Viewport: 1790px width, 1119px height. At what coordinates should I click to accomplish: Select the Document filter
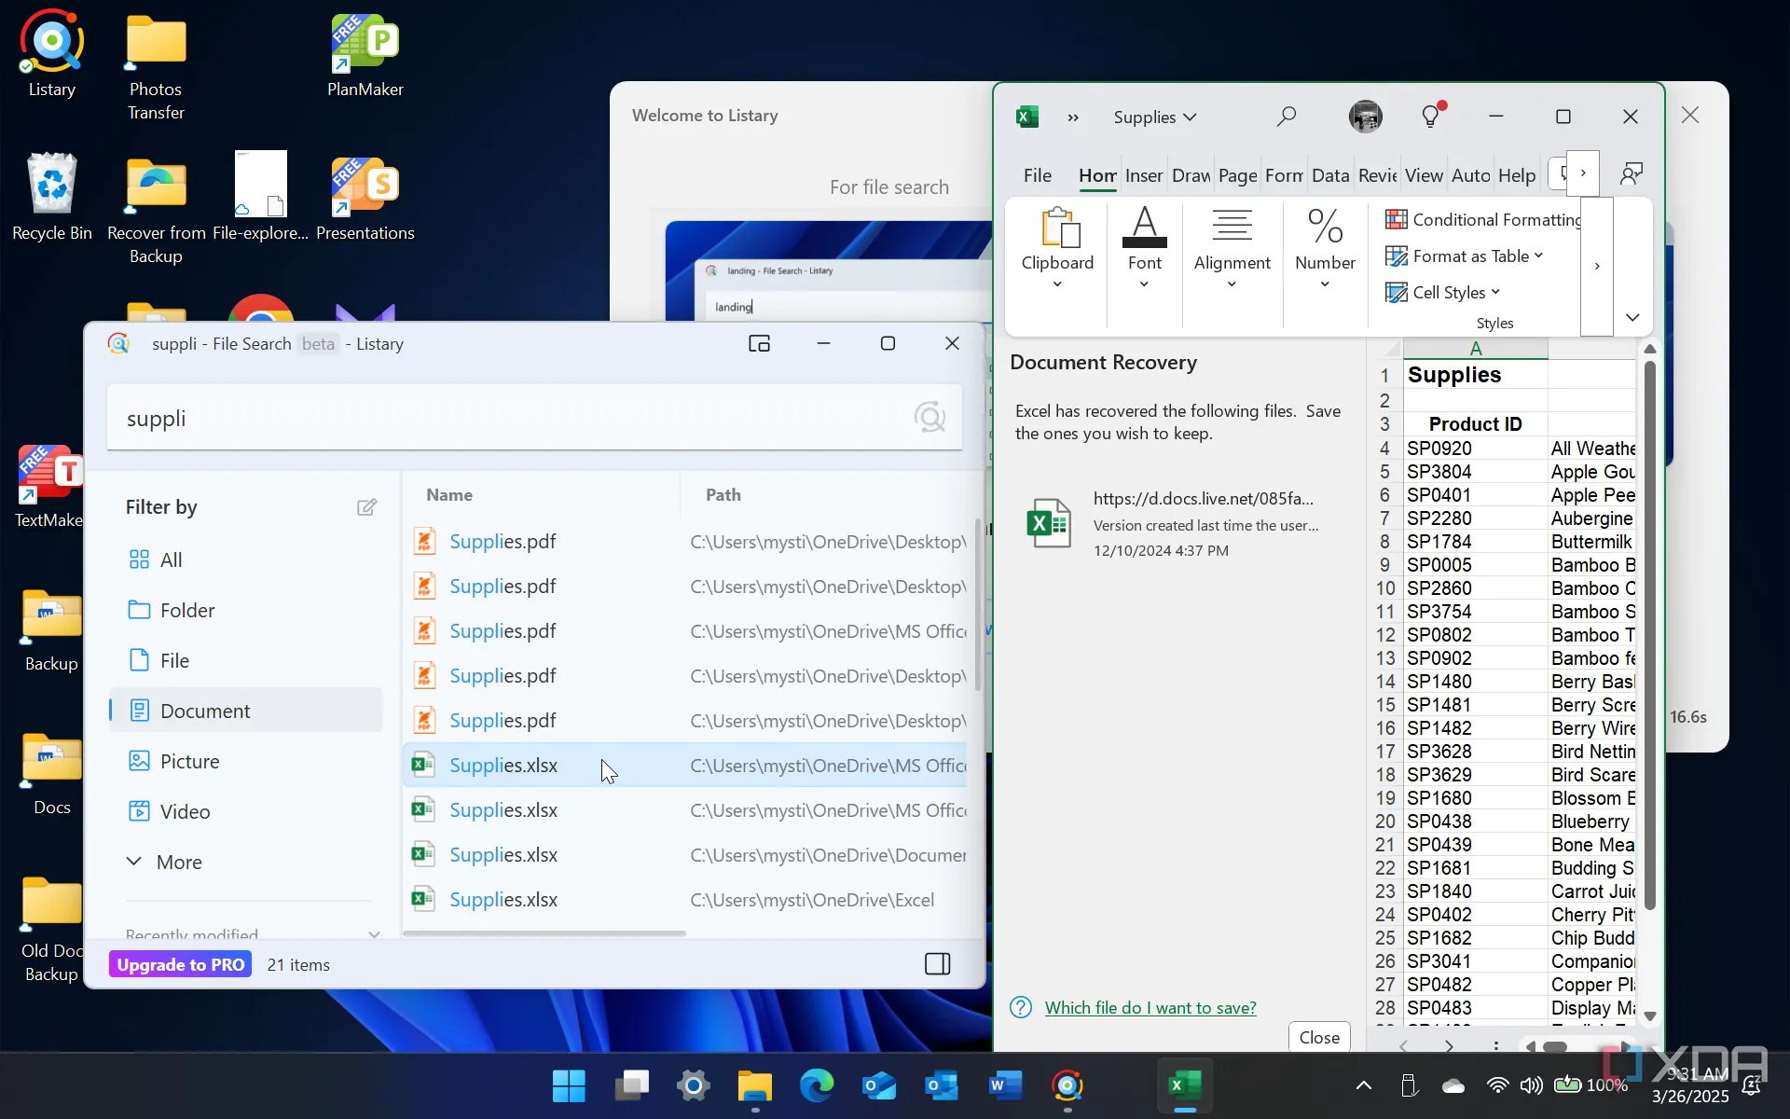point(246,711)
